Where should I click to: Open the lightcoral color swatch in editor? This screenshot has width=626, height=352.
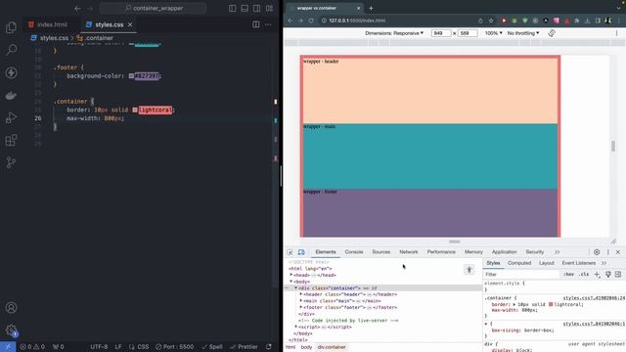click(x=135, y=110)
